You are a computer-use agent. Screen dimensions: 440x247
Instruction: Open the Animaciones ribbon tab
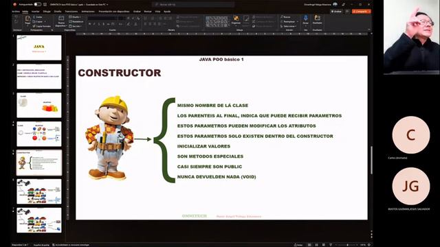88,12
